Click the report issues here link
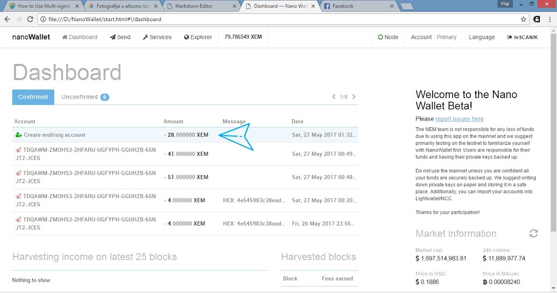 click(x=459, y=119)
